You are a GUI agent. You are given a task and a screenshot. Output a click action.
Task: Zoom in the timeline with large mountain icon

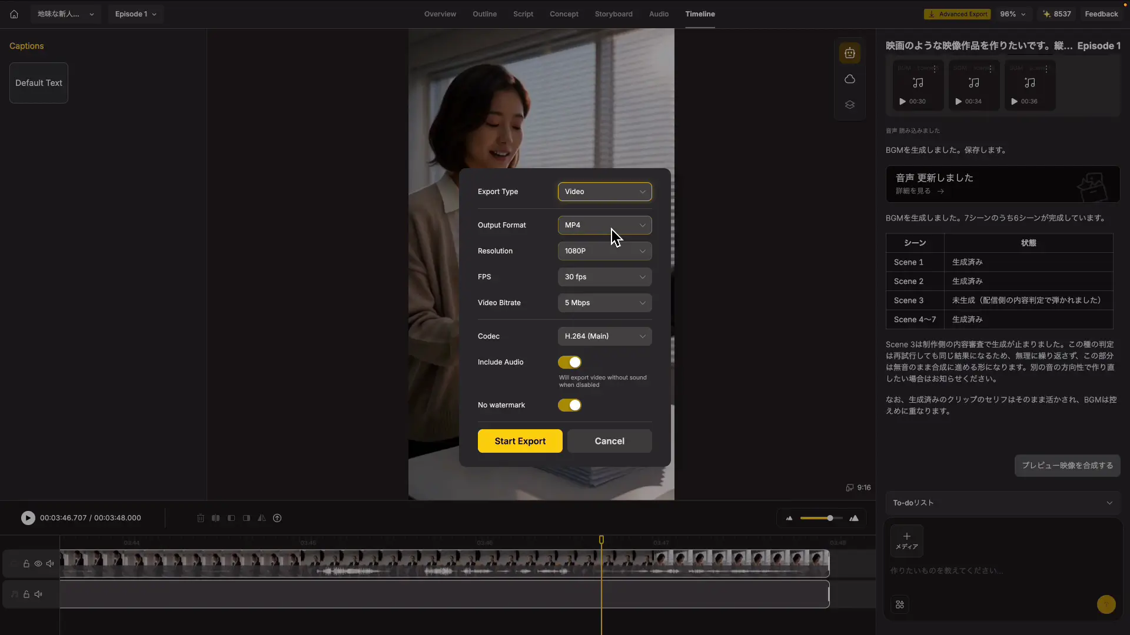(854, 518)
